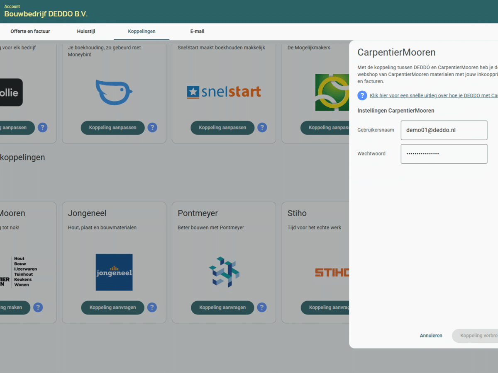Click the Instellingen CarpentierMooren heading
This screenshot has width=498, height=373.
396,111
